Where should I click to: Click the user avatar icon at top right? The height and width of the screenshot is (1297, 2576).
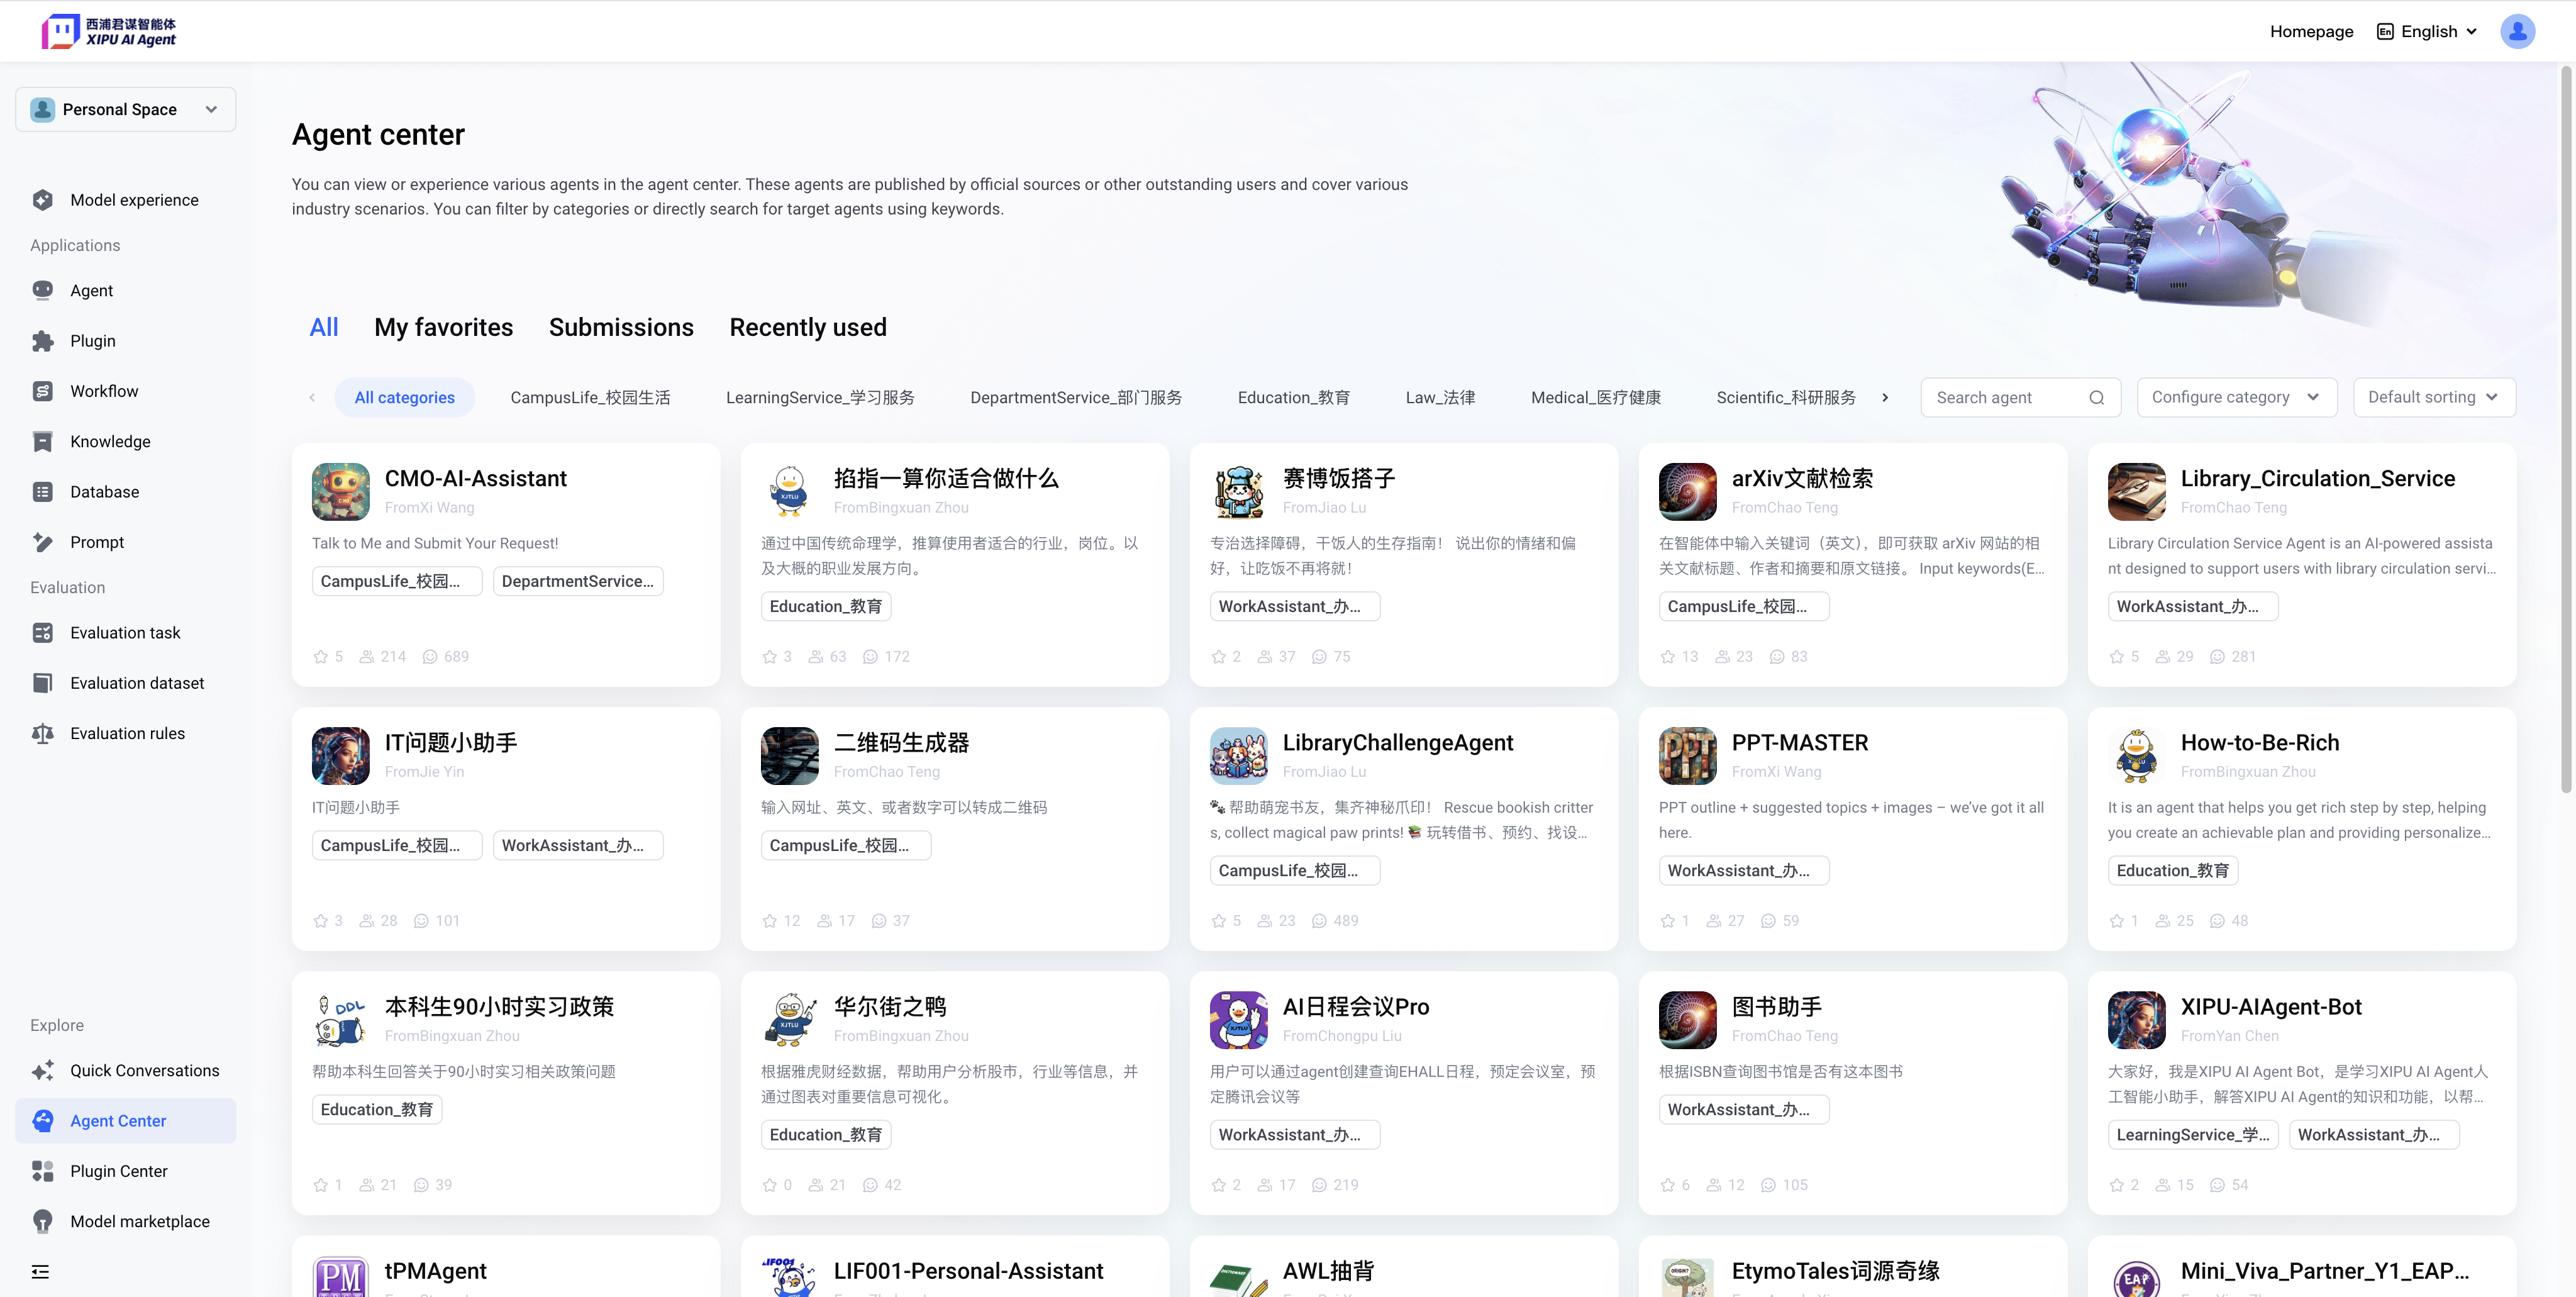click(2517, 31)
